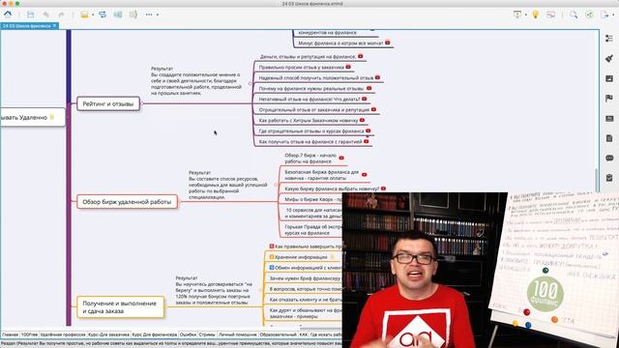Switch to the 'Образовательный' sheet tab
The image size is (619, 348).
point(278,334)
